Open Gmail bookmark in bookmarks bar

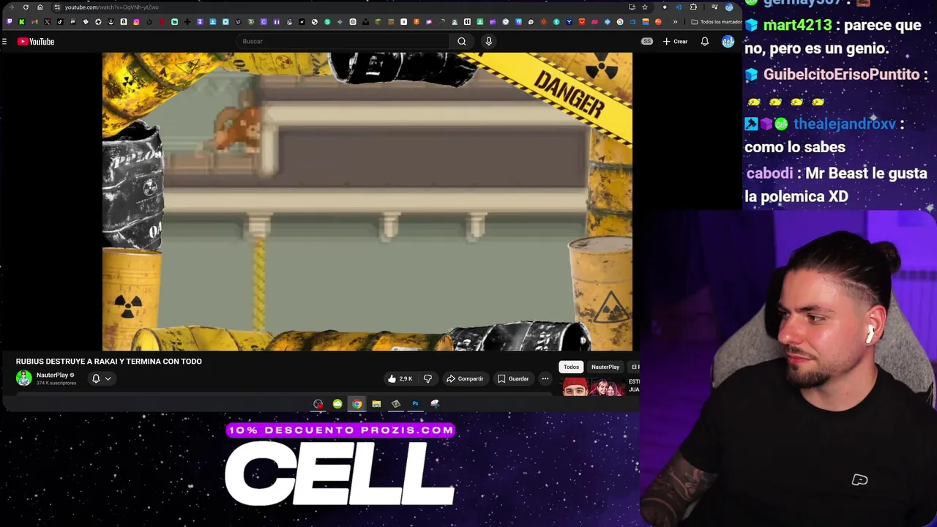point(34,22)
